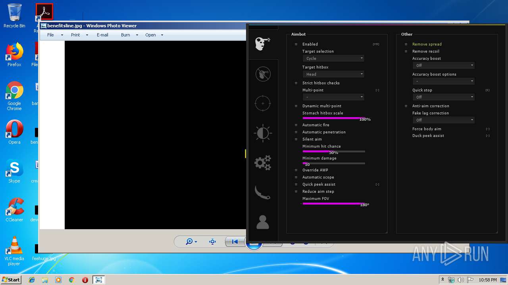
Task: Launch VLC media player from desktop
Action: pyautogui.click(x=14, y=251)
